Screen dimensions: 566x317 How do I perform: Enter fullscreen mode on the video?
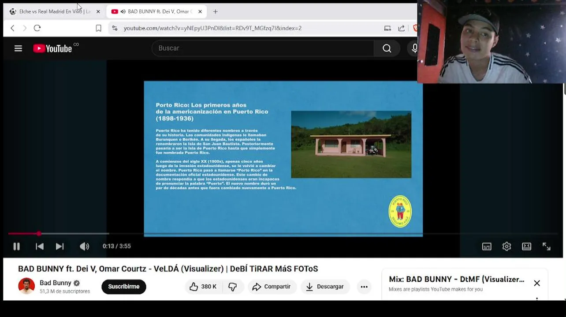point(547,247)
